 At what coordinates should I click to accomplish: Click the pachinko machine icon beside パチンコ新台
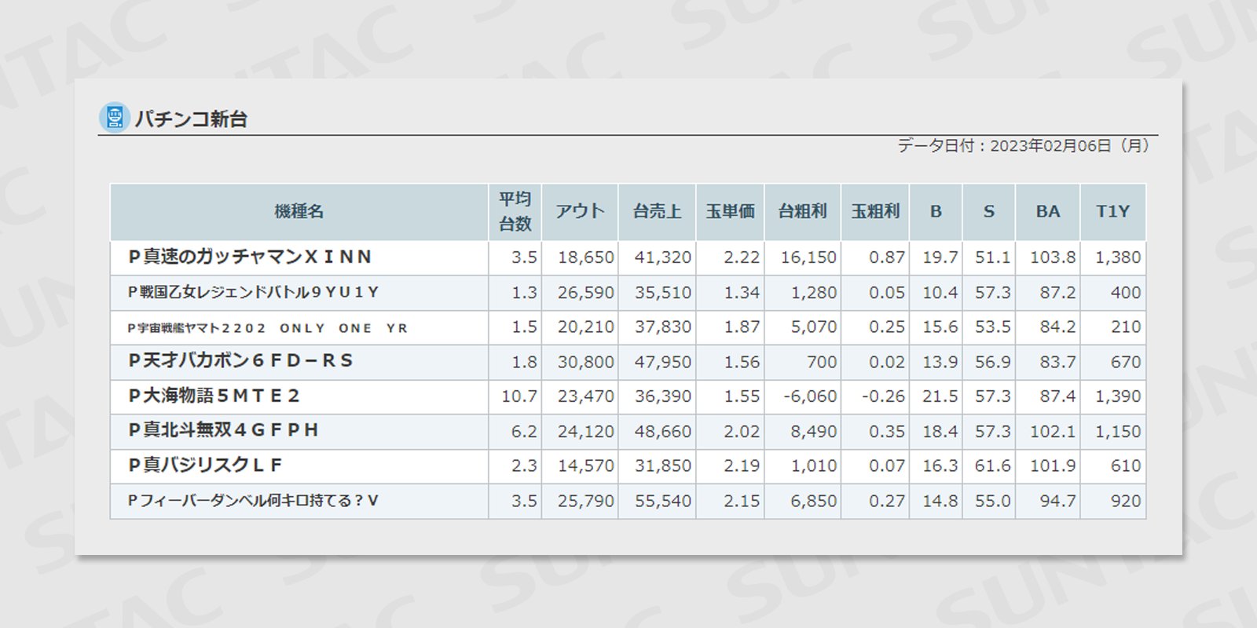(115, 118)
